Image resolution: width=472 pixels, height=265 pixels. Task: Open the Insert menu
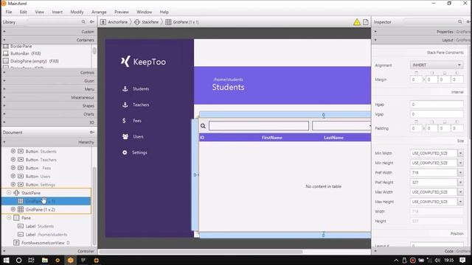(x=58, y=12)
